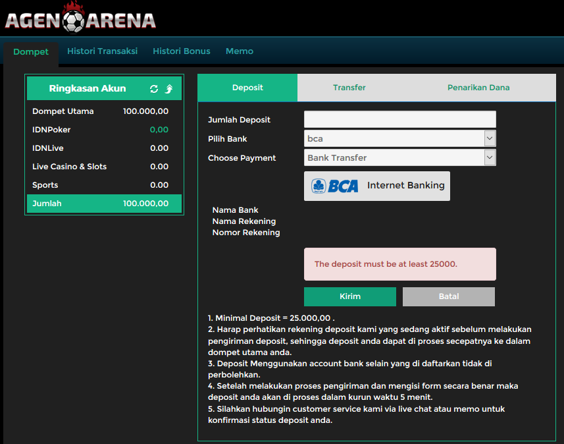Submit deposit with Kirim button
The image size is (564, 444).
(x=350, y=296)
